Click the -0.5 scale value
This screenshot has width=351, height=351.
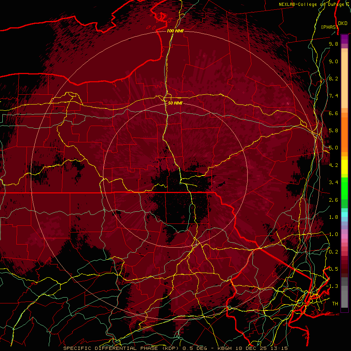tap(332, 269)
